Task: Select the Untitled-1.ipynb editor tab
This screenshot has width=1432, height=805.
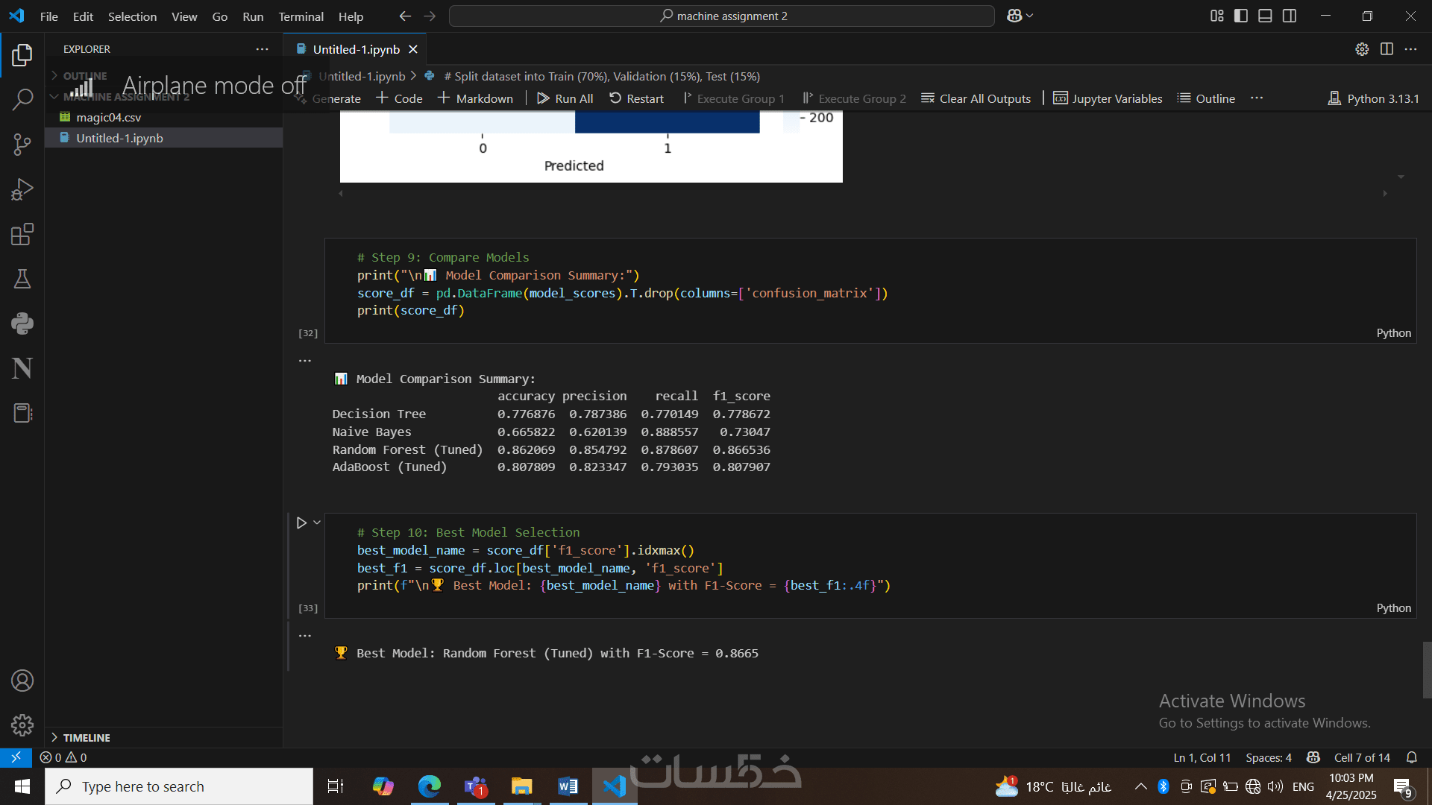Action: [356, 49]
